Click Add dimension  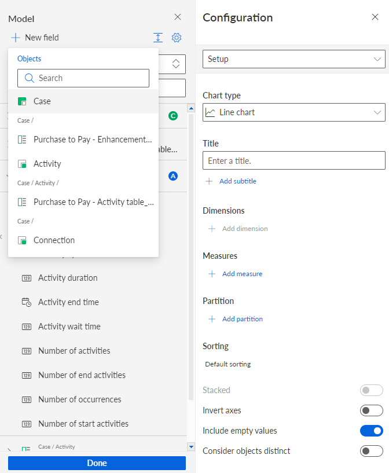tap(245, 229)
